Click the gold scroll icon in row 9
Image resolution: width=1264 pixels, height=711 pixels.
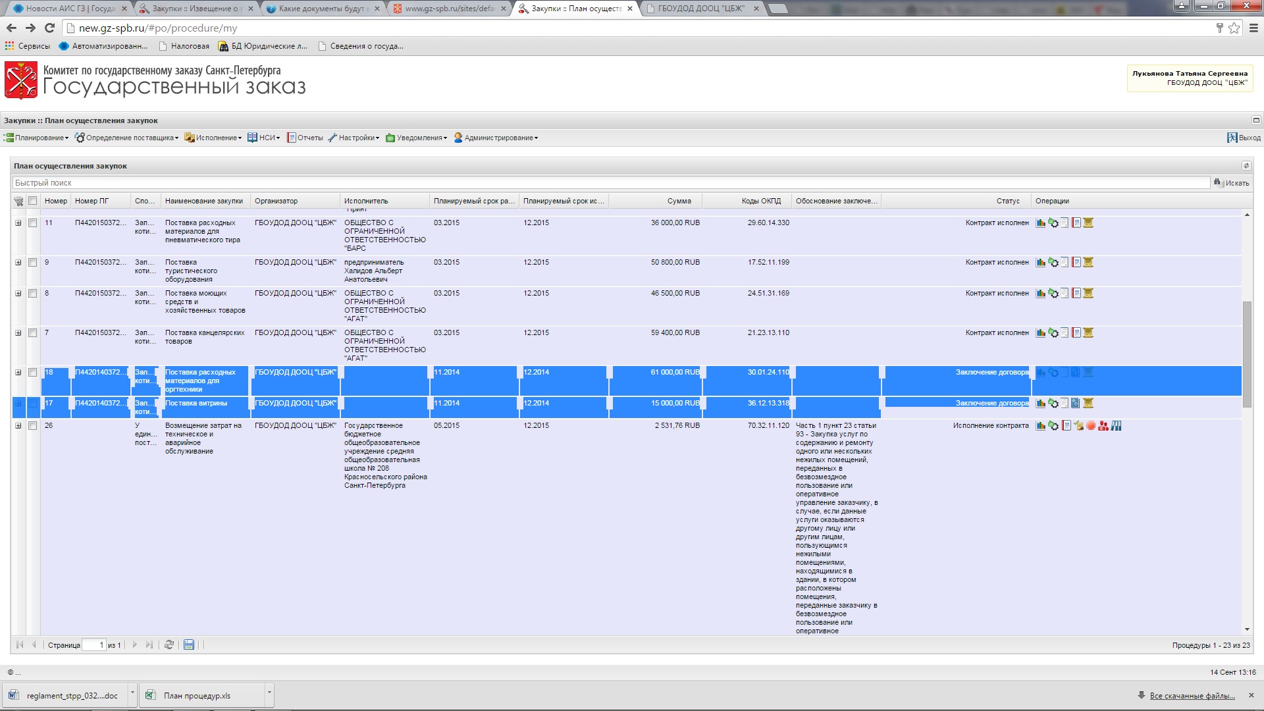[1088, 263]
